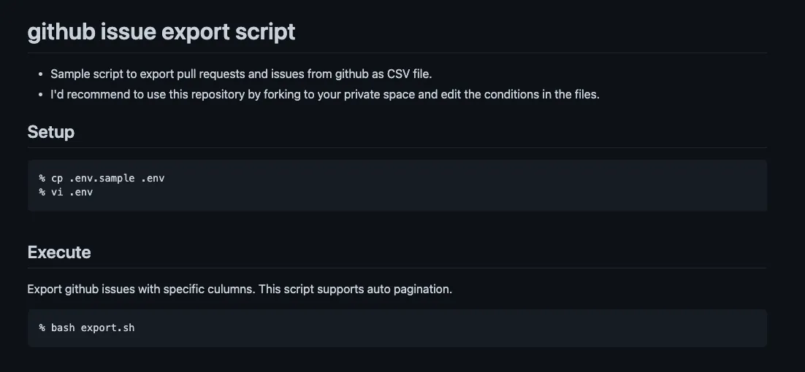This screenshot has height=372, width=805.
Task: Click the 'vi .env' command line
Action: click(x=72, y=193)
